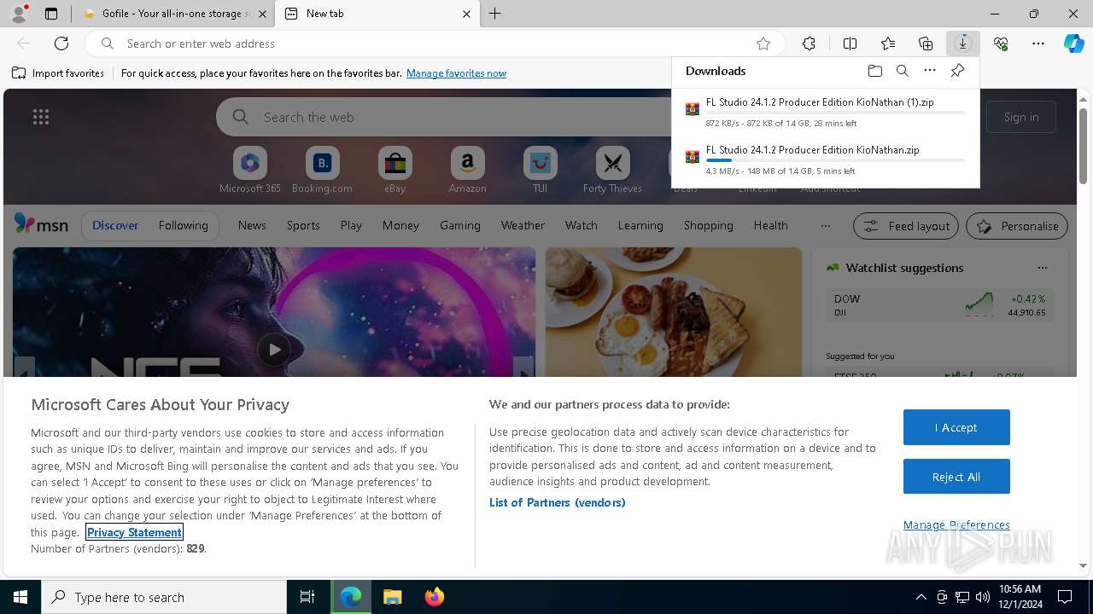The width and height of the screenshot is (1093, 614).
Task: Open the Extensions puzzle icon
Action: point(809,43)
